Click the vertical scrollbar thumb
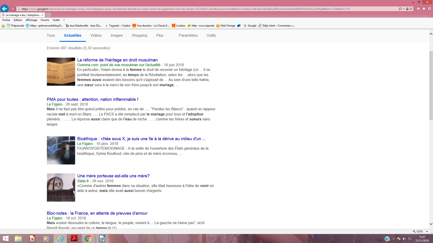Screen dimensions: 433x243 [431, 85]
